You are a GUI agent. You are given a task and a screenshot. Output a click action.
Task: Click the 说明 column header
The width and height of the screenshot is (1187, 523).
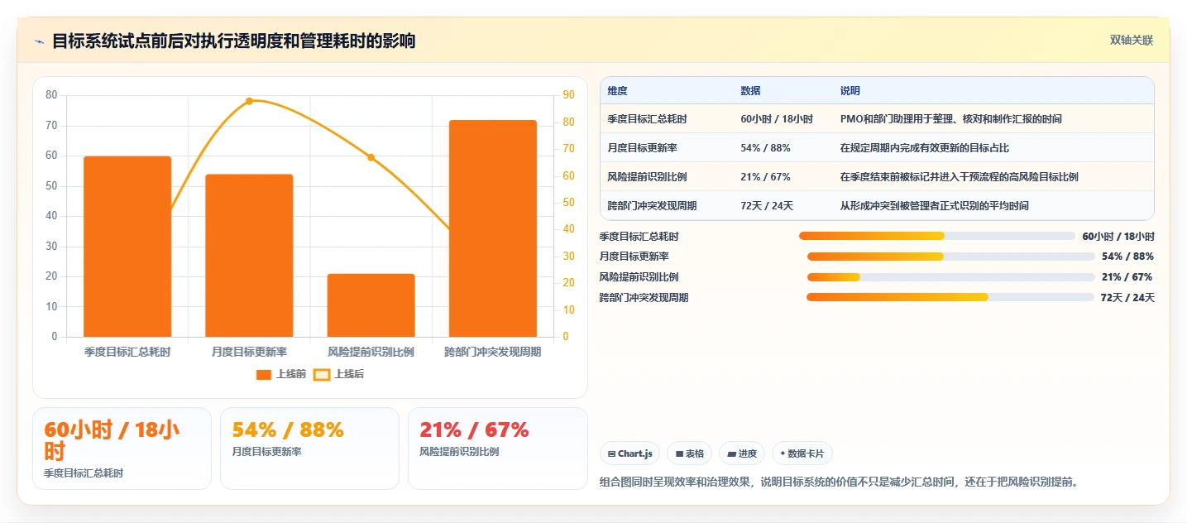pos(850,91)
